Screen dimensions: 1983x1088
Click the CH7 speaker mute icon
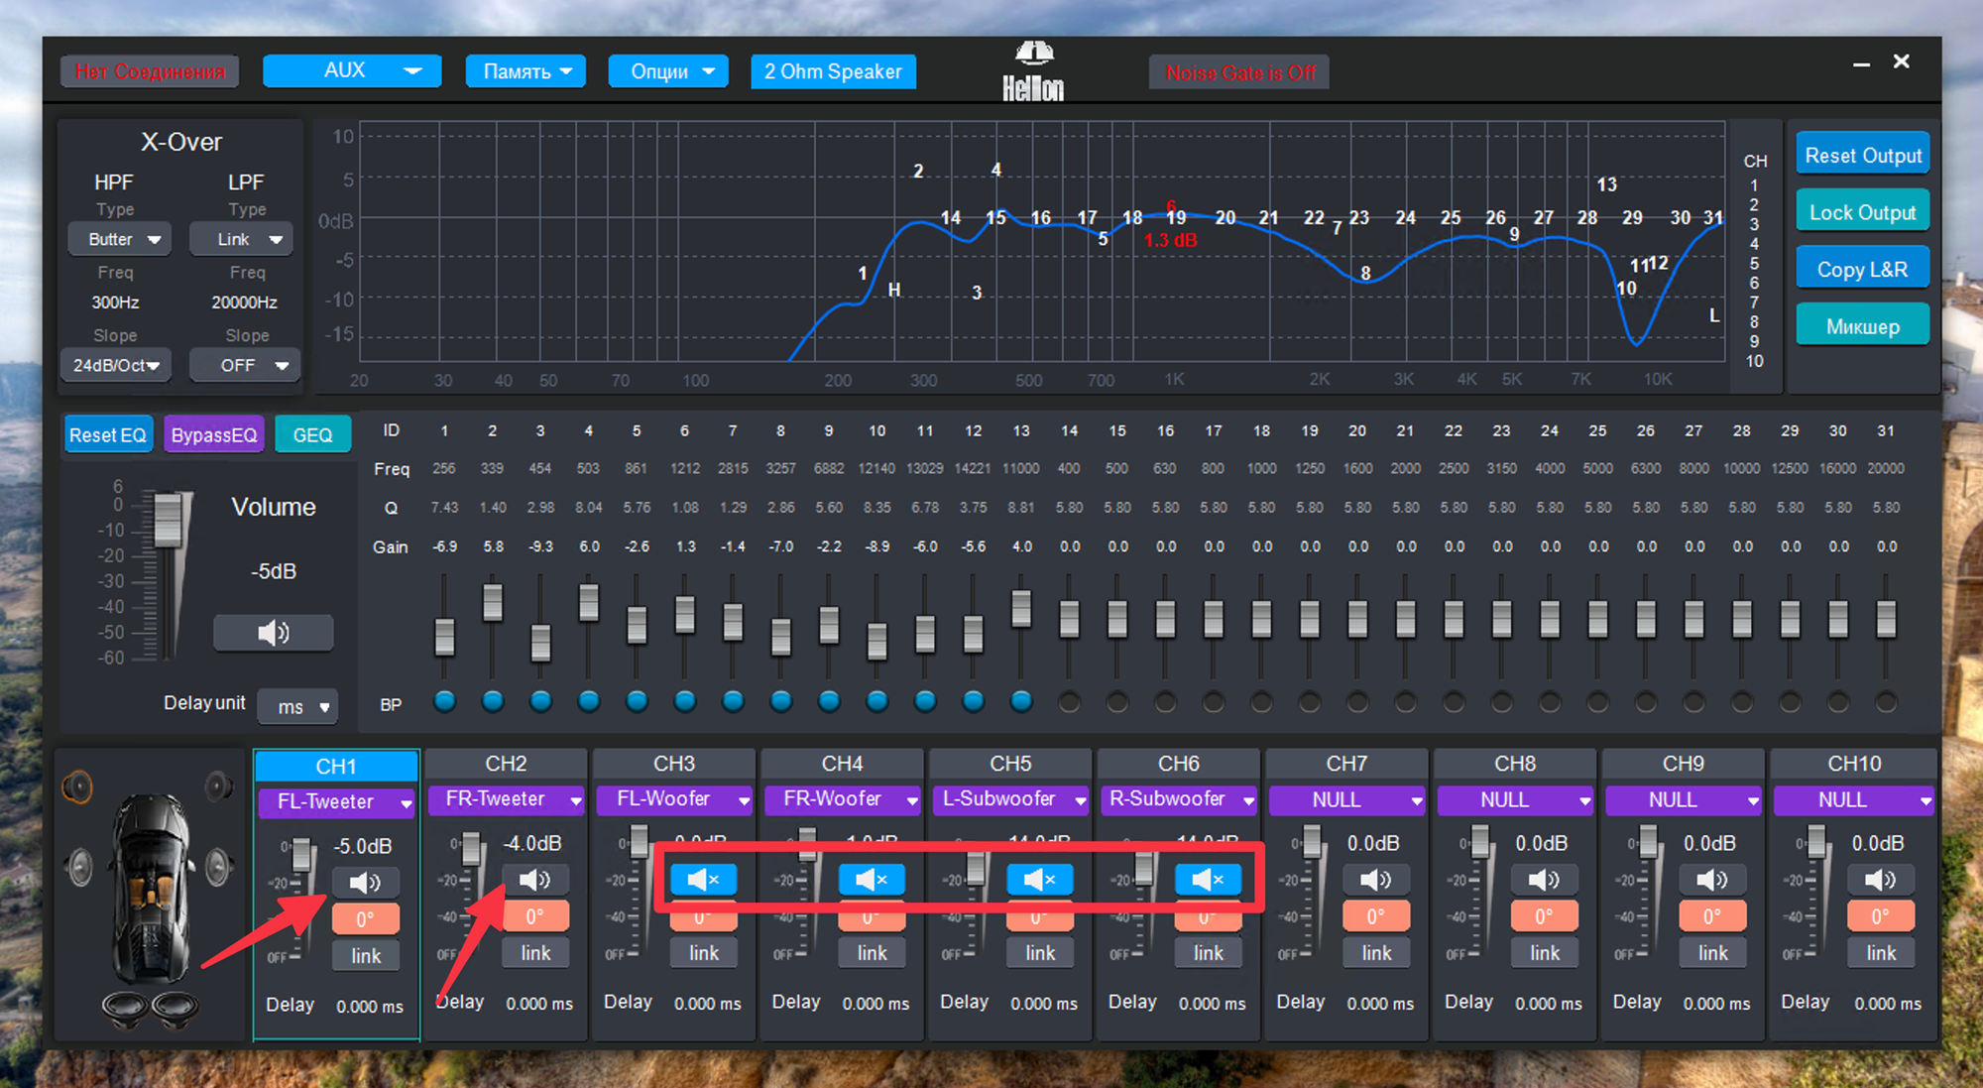[1375, 880]
